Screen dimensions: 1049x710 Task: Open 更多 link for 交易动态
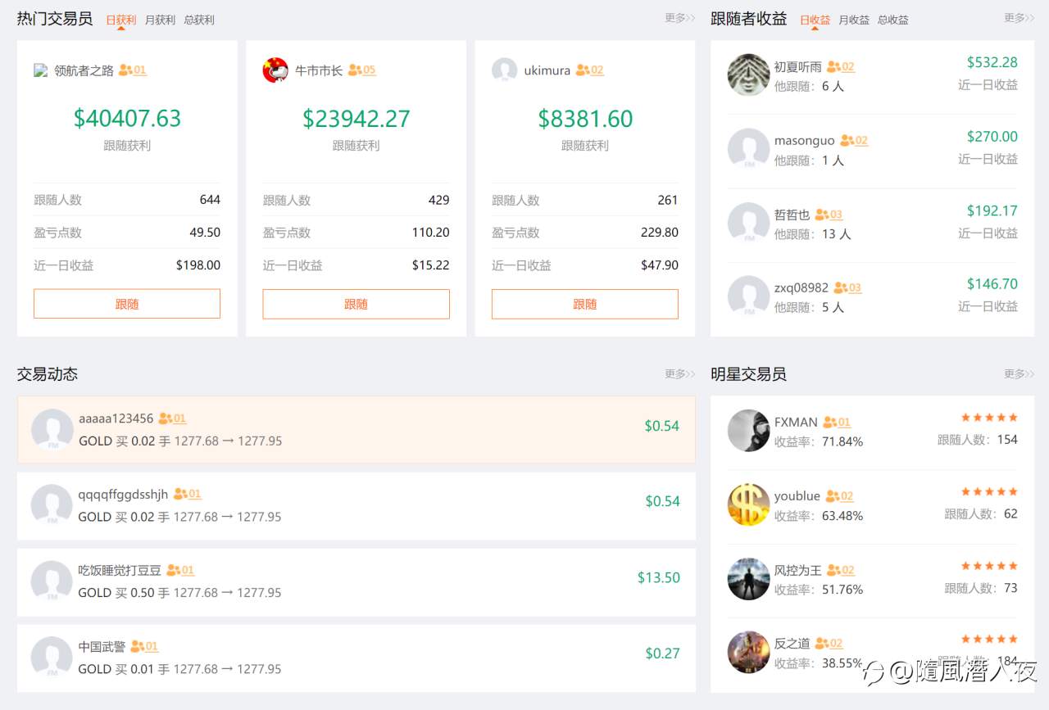point(679,374)
